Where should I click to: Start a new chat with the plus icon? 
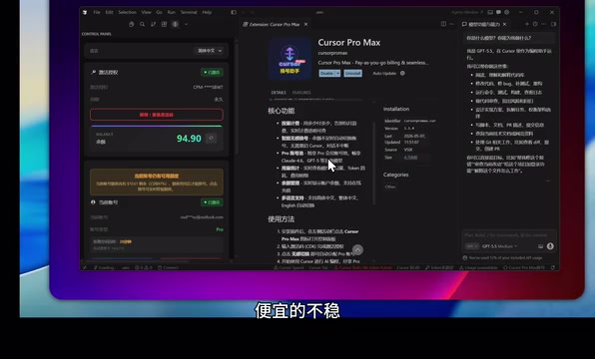527,24
